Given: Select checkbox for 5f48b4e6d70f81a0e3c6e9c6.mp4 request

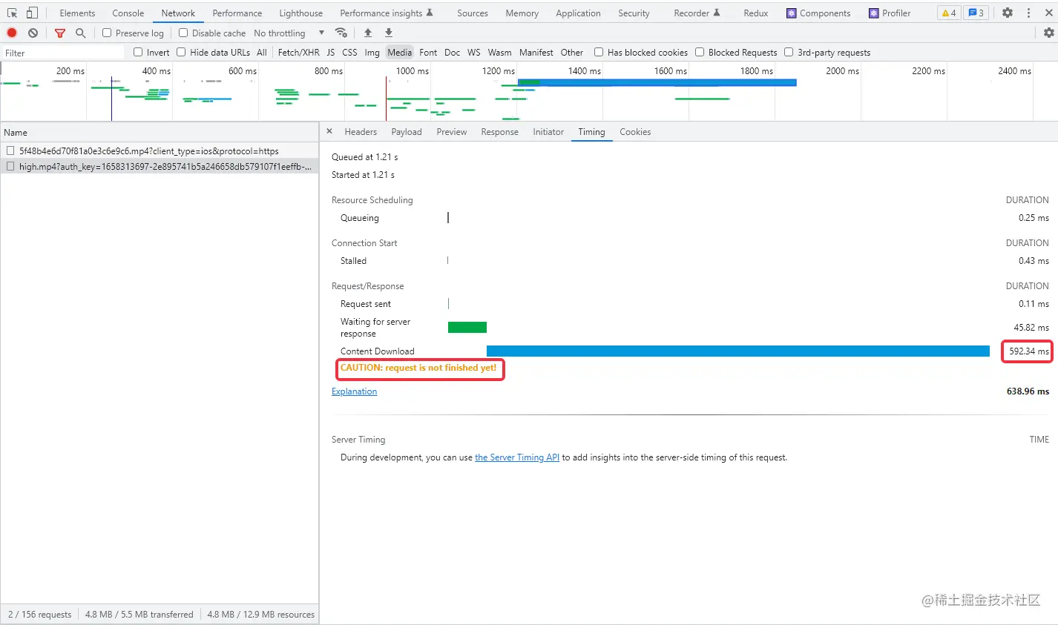Looking at the screenshot, I should pos(10,151).
